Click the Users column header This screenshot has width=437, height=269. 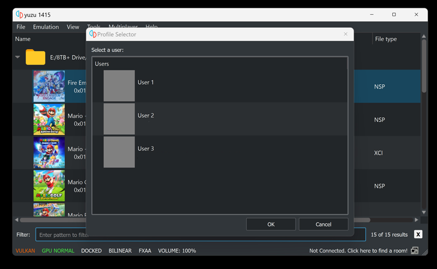[x=102, y=64]
